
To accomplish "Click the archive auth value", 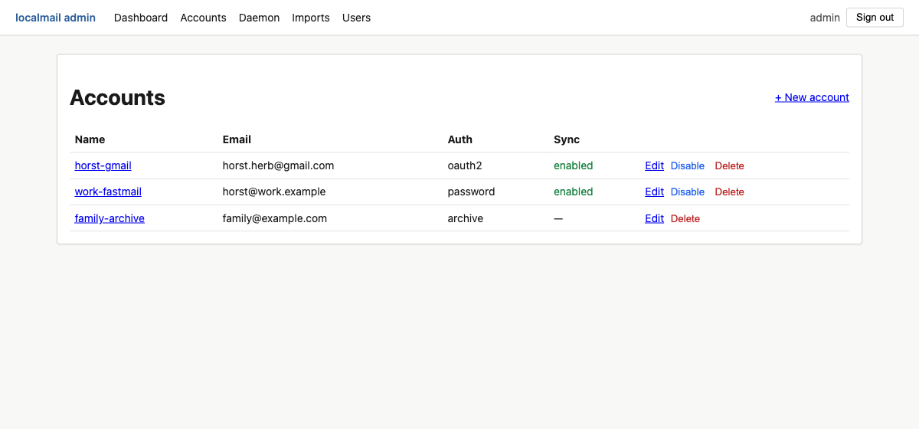I will pyautogui.click(x=466, y=218).
